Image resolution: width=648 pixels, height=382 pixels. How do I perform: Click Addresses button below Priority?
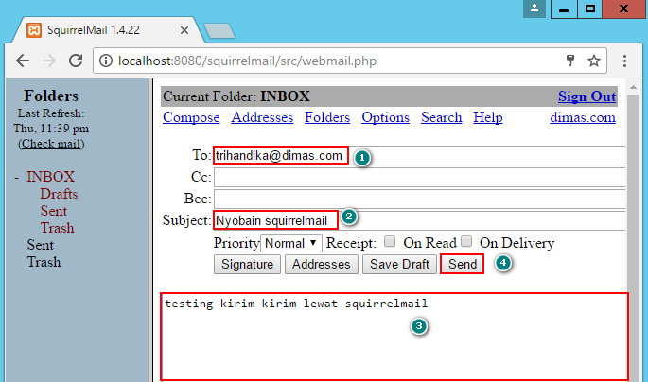[x=321, y=265]
